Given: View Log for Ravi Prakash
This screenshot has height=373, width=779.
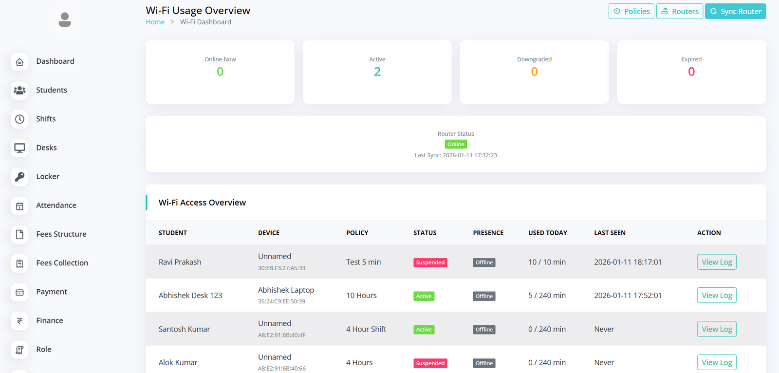Looking at the screenshot, I should coord(716,262).
